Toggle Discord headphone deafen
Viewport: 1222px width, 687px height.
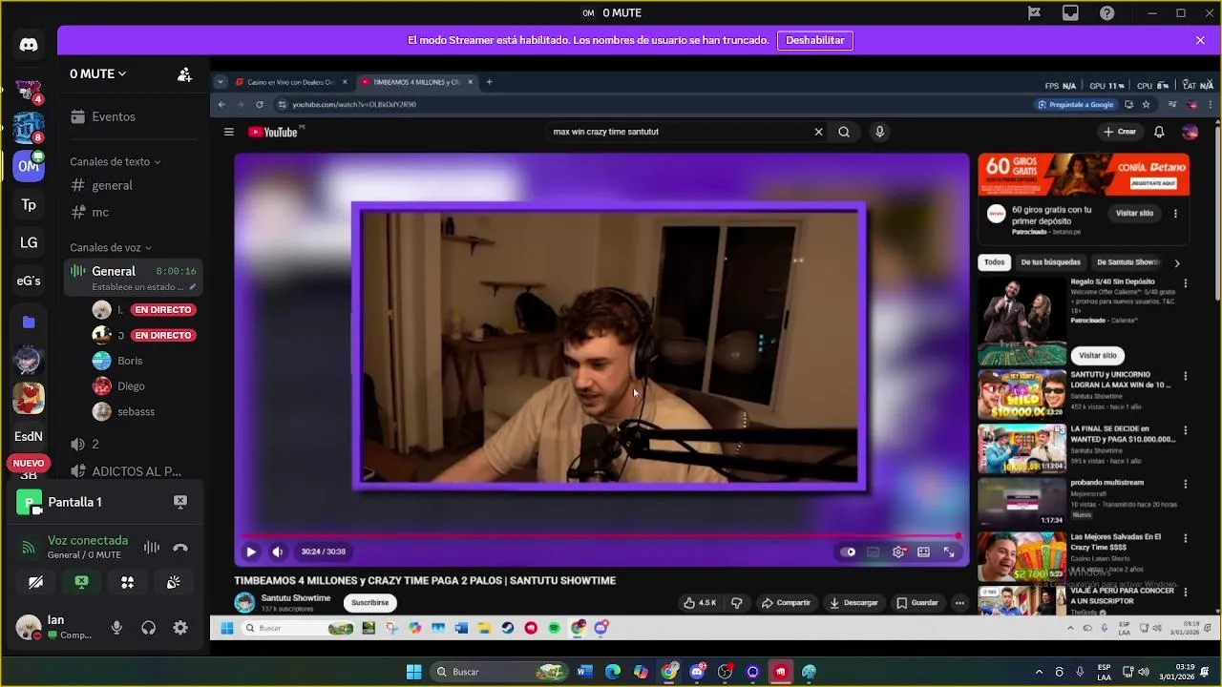pos(148,628)
